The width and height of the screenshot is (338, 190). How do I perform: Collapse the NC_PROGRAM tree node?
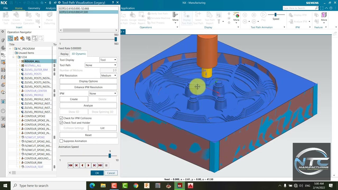(10, 49)
